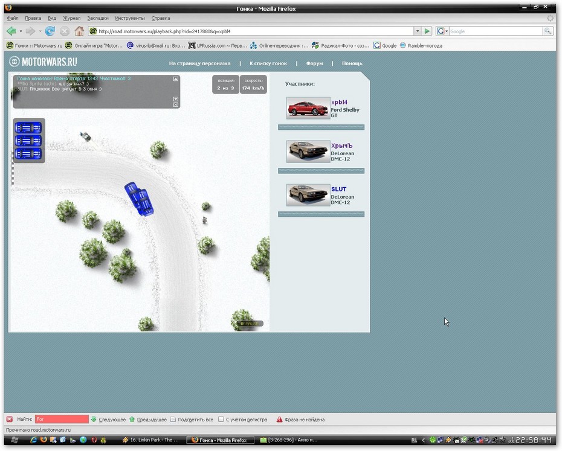The image size is (562, 451).
Task: Go back using the green Back arrow
Action: pos(11,31)
